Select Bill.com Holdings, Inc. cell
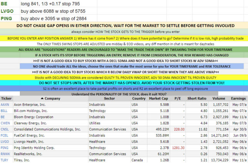The height and width of the screenshot is (163, 248). coord(51,111)
